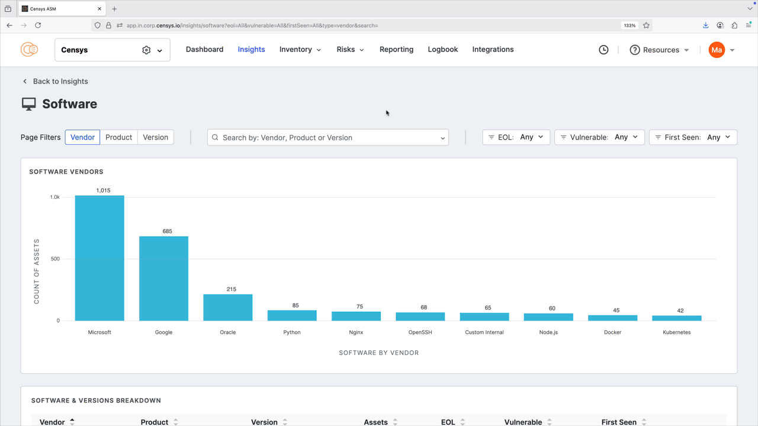Click the Python bar in chart

click(x=292, y=315)
